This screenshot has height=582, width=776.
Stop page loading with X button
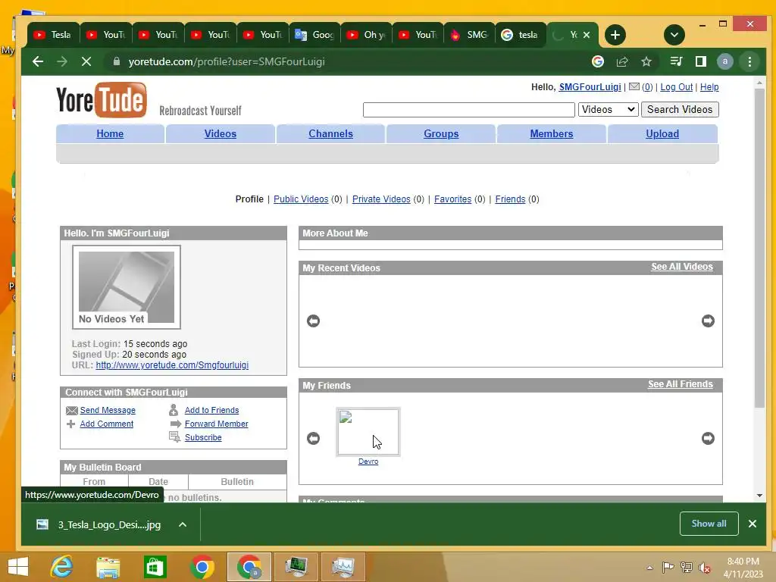(x=86, y=61)
